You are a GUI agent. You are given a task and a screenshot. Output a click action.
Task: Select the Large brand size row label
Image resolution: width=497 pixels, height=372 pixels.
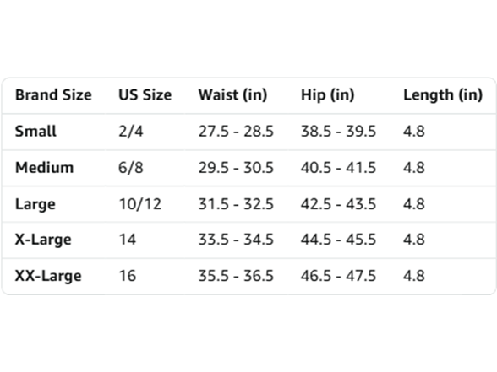point(35,204)
